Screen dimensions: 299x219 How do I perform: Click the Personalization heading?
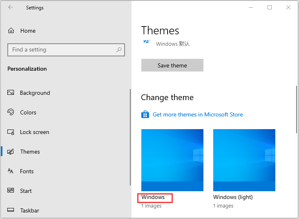pyautogui.click(x=27, y=69)
